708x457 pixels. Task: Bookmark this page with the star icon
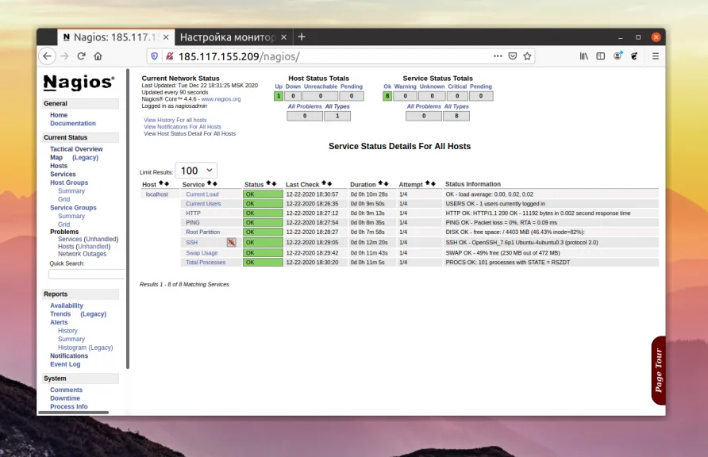click(528, 56)
